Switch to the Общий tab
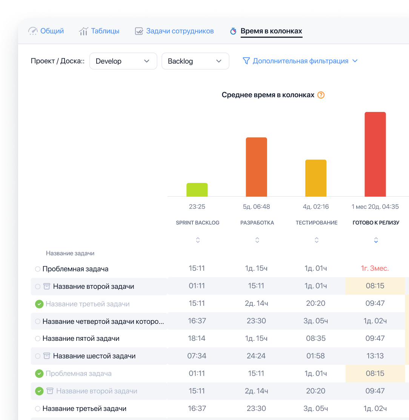409x420 pixels. [x=46, y=31]
